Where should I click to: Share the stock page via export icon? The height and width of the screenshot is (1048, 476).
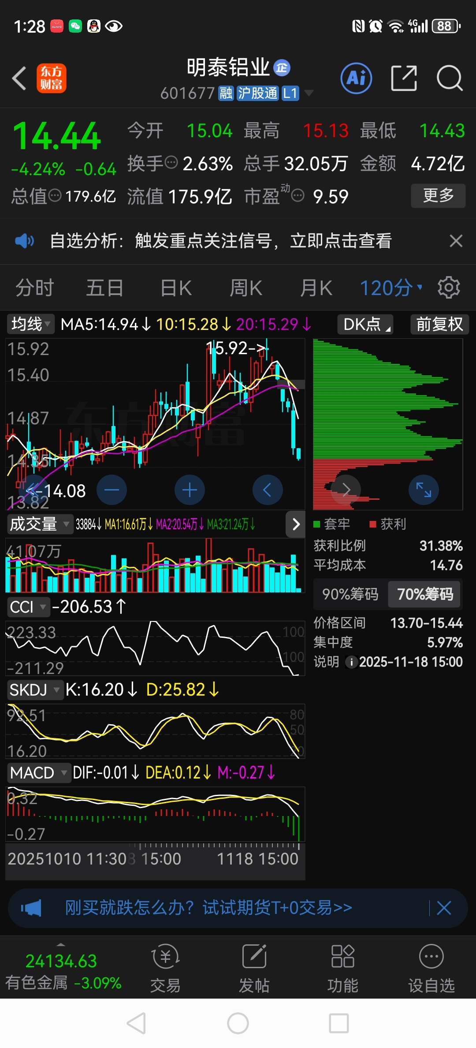point(404,78)
